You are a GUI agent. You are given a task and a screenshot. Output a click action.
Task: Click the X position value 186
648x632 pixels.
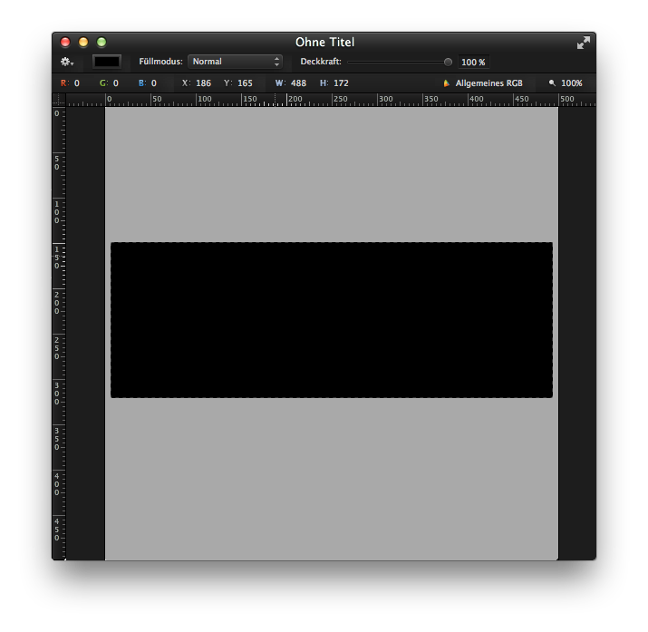[203, 83]
